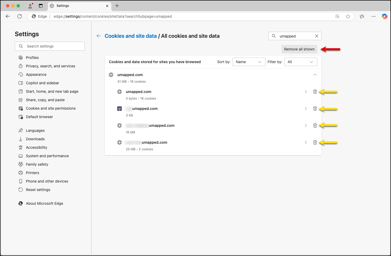Add this page to favorites with the star
Viewport: 391px width, 256px height.
click(x=348, y=16)
